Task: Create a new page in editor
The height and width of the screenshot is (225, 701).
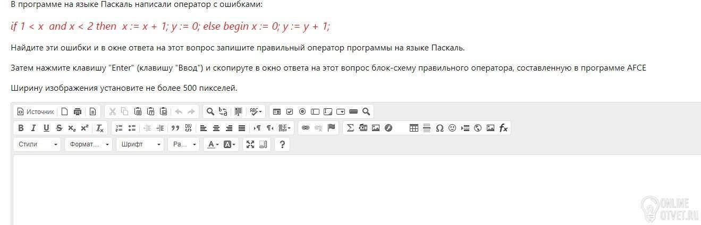Action: click(64, 111)
